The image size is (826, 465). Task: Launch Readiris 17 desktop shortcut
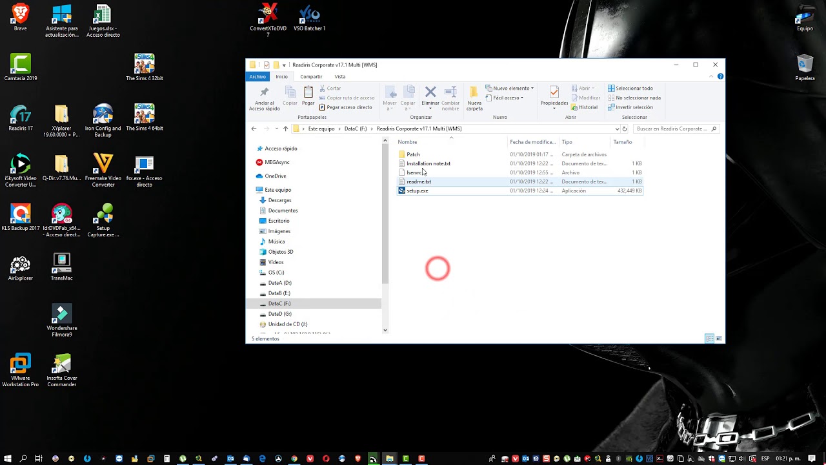tap(20, 117)
